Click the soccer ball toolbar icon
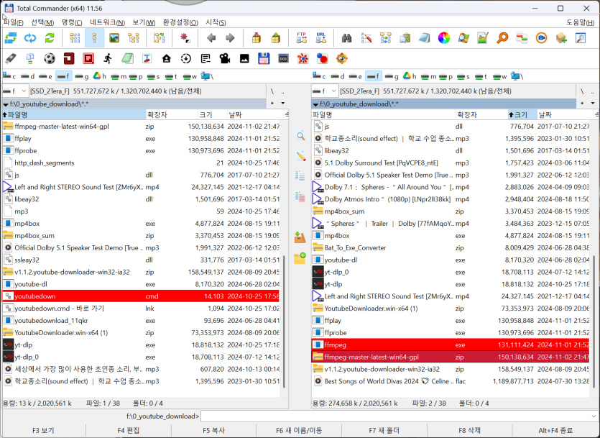Screen dimensions: 600x438 (50, 58)
